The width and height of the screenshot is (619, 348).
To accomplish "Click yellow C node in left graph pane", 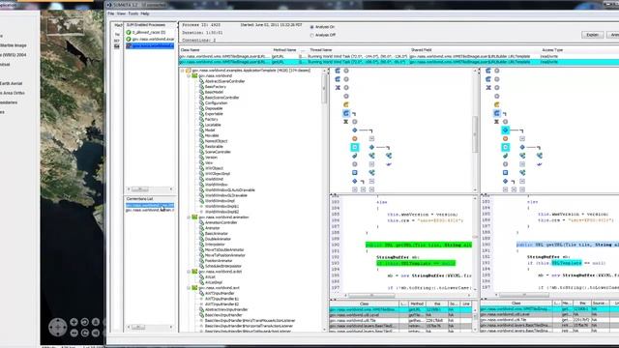I will click(x=346, y=104).
